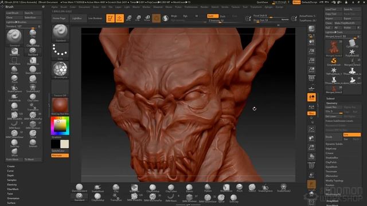Image resolution: width=367 pixels, height=206 pixels.
Task: Toggle the Floor grid button
Action: (311, 89)
